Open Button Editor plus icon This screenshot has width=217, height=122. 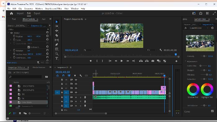click(176, 61)
